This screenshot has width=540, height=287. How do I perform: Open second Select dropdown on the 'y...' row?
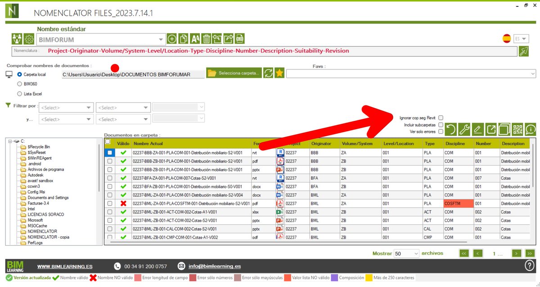[122, 119]
